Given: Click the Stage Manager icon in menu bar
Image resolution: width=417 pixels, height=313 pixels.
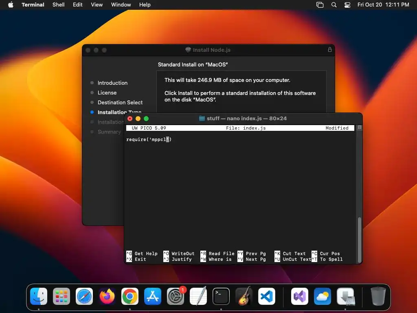Looking at the screenshot, I should tap(320, 4).
